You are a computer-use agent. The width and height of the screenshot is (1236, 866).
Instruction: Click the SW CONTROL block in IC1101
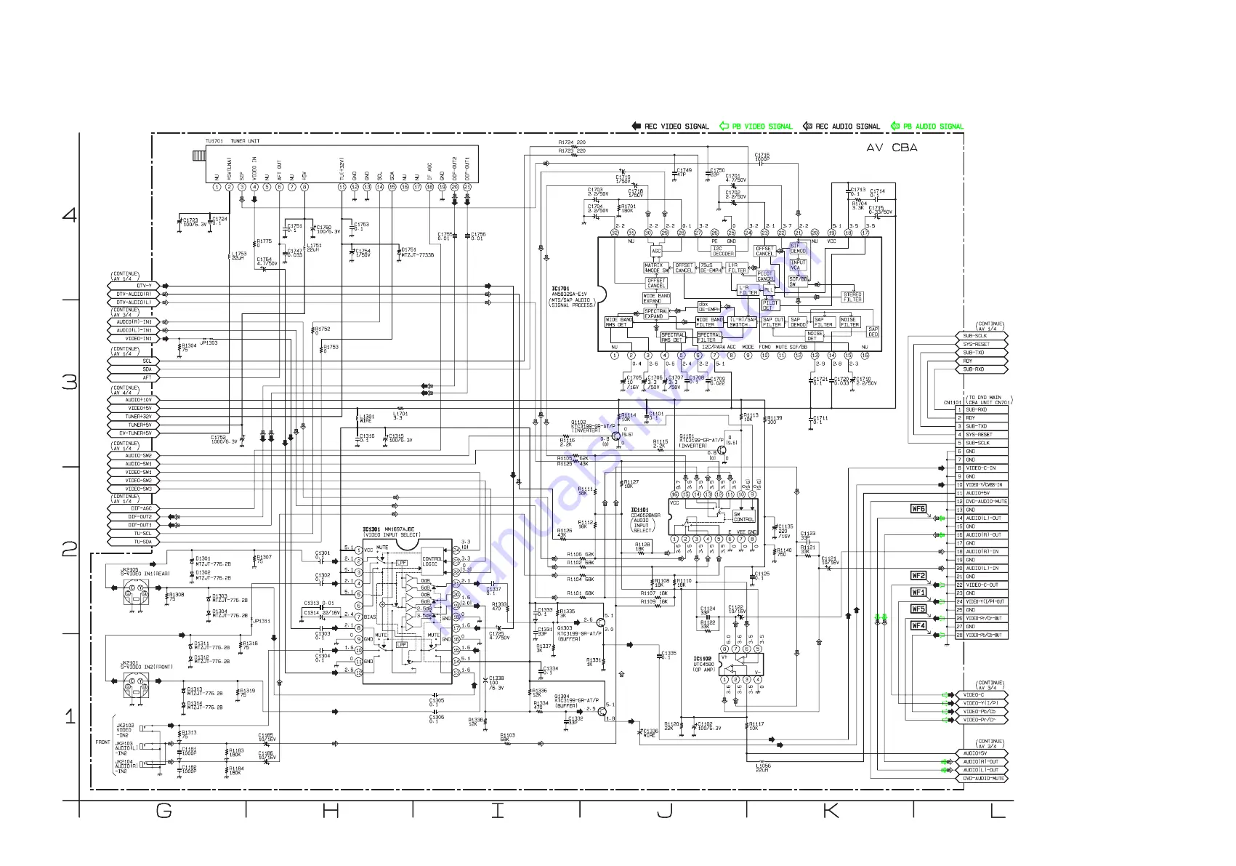coord(743,517)
